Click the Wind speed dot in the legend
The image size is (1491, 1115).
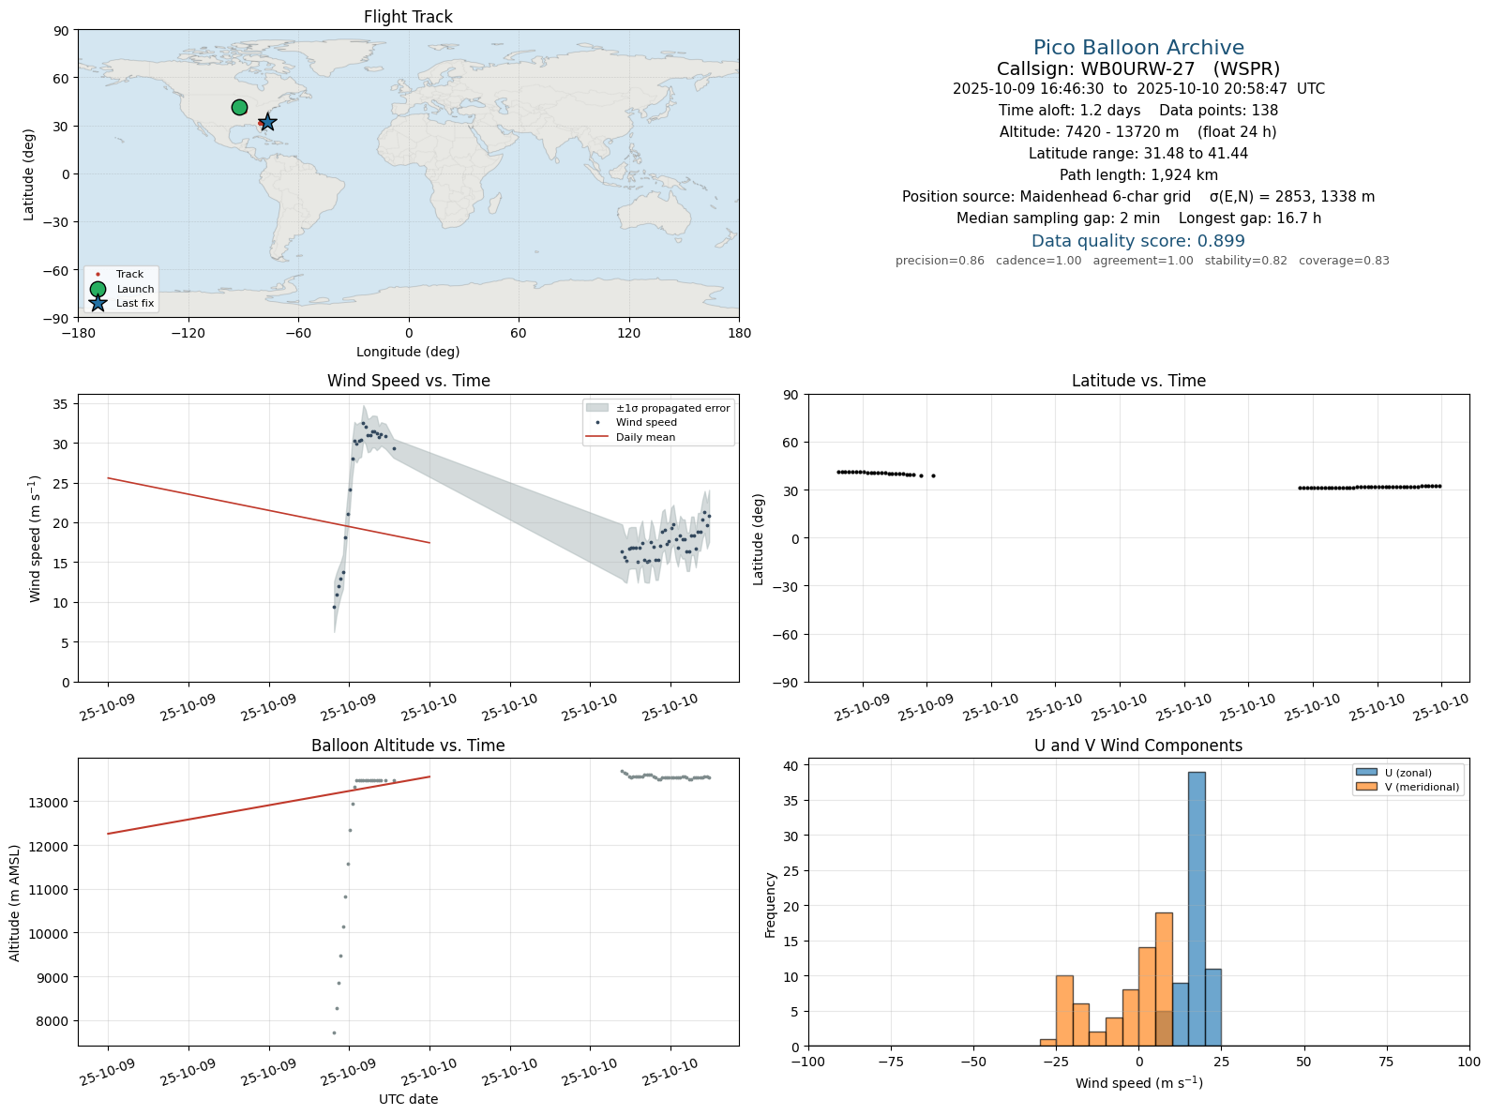tap(597, 422)
